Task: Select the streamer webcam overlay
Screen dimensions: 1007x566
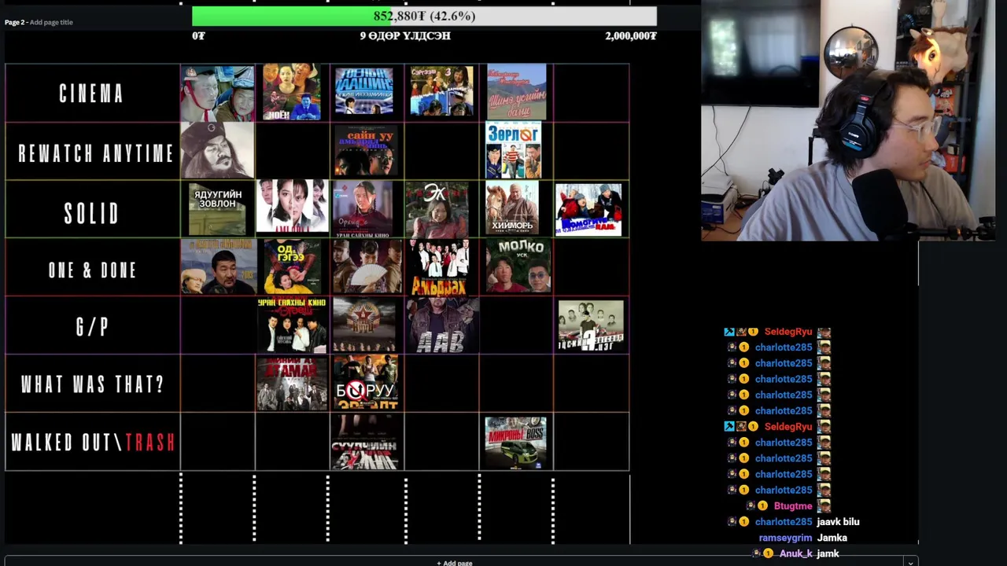Action: (x=848, y=119)
